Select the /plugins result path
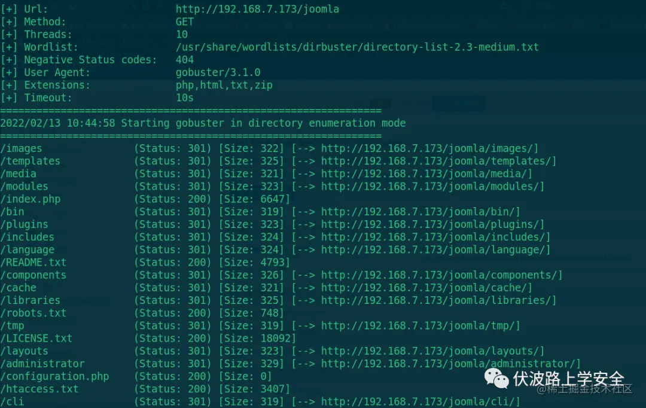The image size is (646, 408). click(x=24, y=224)
